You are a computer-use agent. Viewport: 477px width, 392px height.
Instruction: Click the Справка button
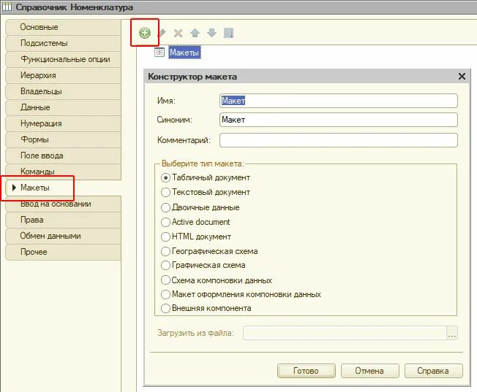(x=434, y=371)
